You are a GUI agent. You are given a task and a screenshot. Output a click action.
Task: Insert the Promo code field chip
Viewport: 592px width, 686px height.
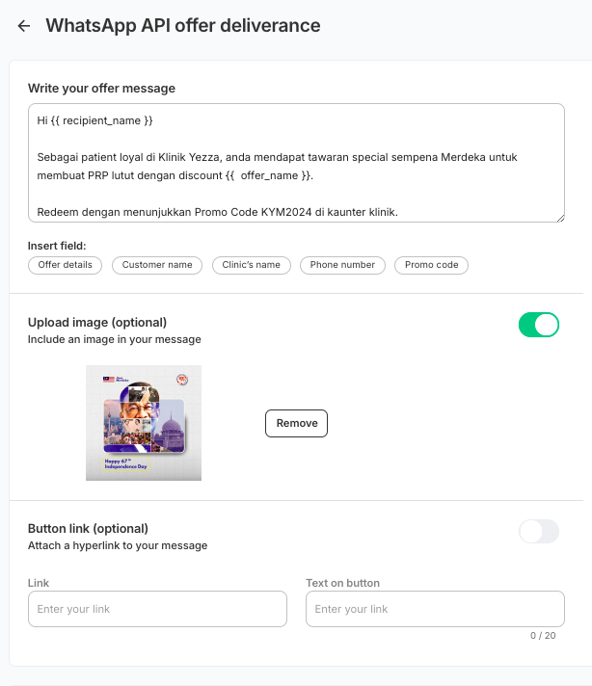pos(431,265)
